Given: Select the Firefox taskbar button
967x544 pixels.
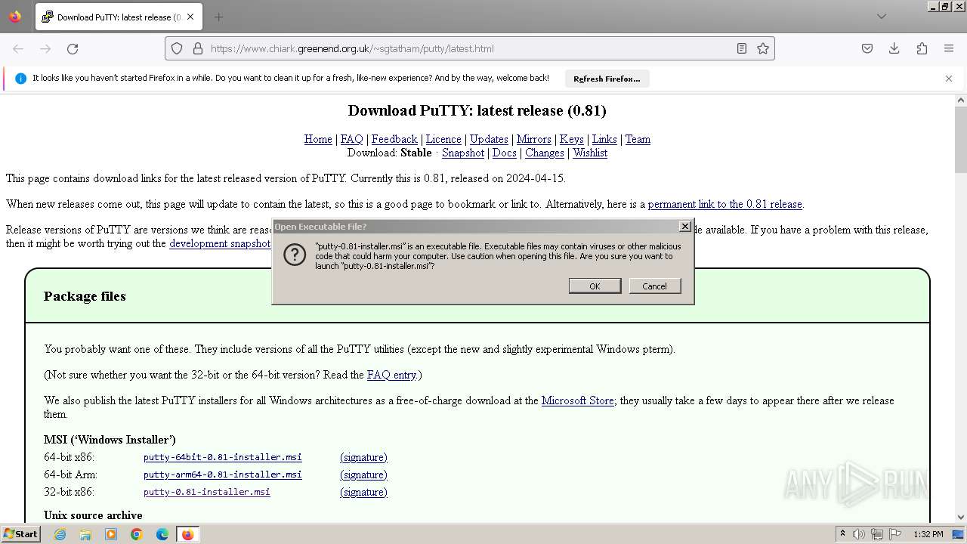Looking at the screenshot, I should pos(187,534).
